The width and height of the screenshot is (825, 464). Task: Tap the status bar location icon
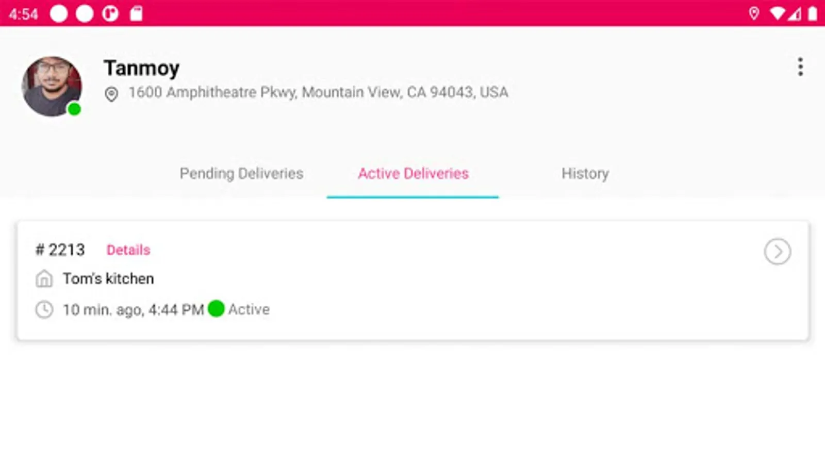coord(754,13)
